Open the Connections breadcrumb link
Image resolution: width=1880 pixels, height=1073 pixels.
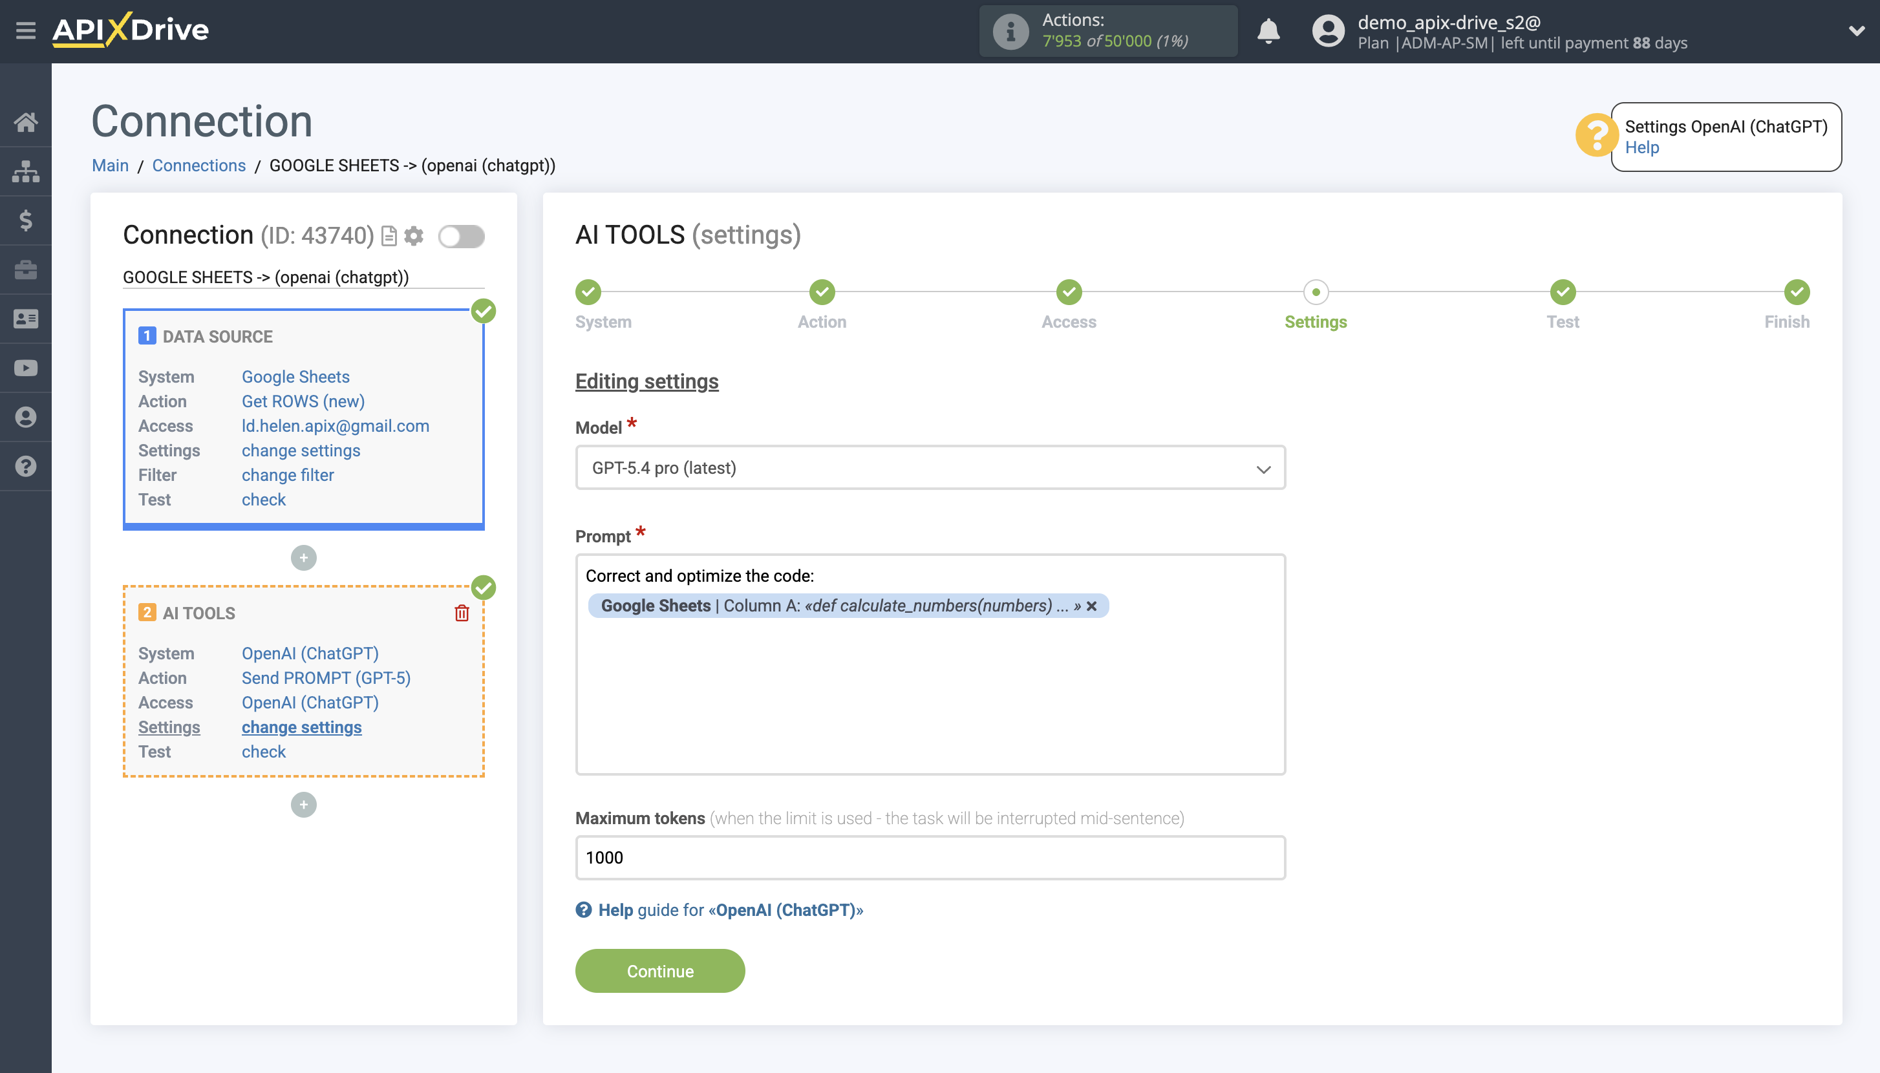click(x=199, y=165)
